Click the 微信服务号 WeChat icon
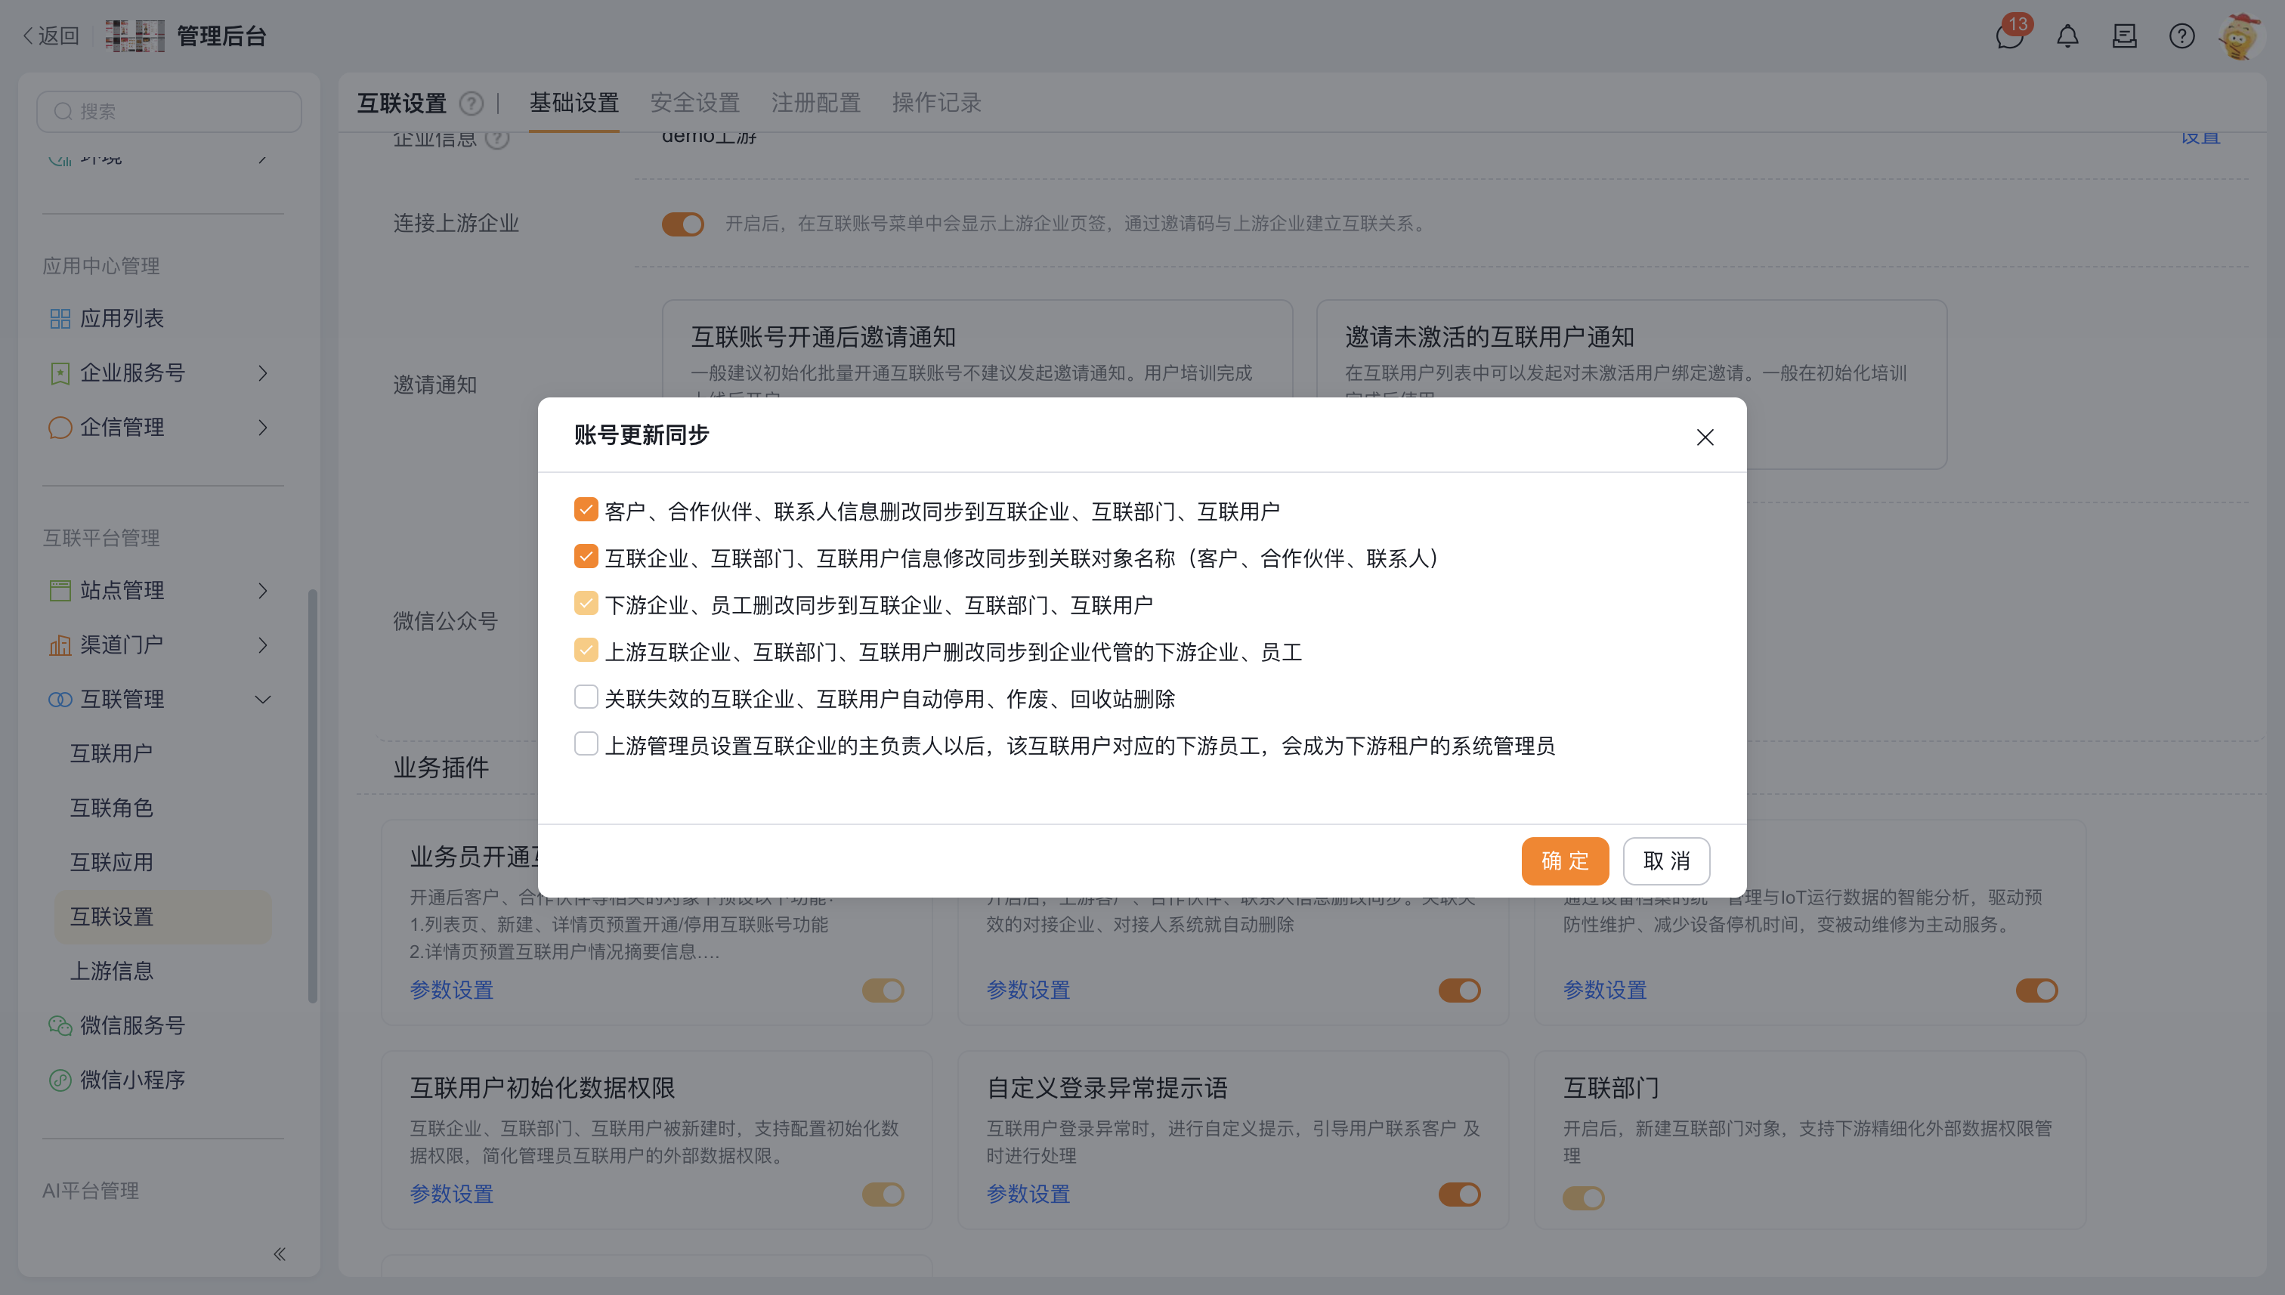Screen dimensions: 2285x1295 (60, 1025)
